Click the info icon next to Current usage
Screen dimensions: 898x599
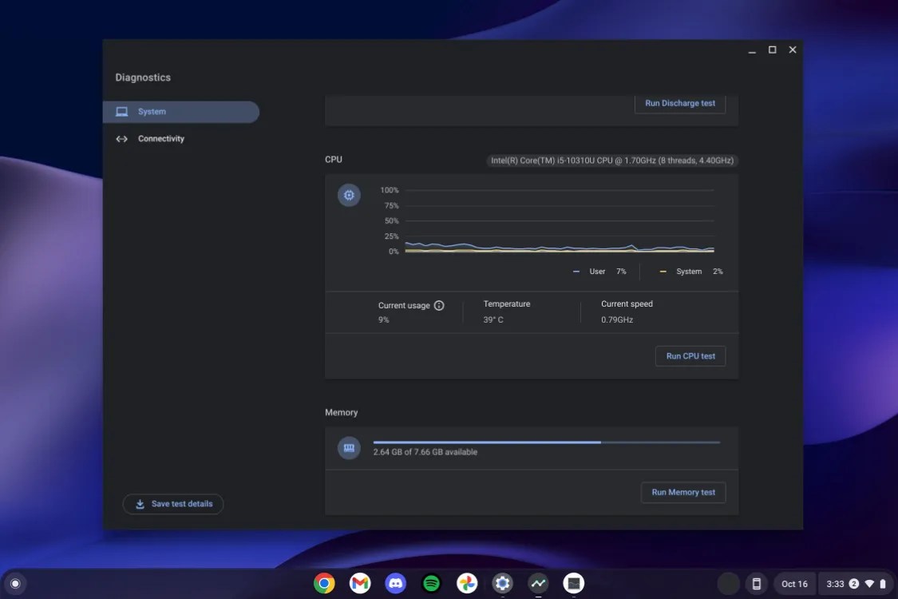coord(439,305)
